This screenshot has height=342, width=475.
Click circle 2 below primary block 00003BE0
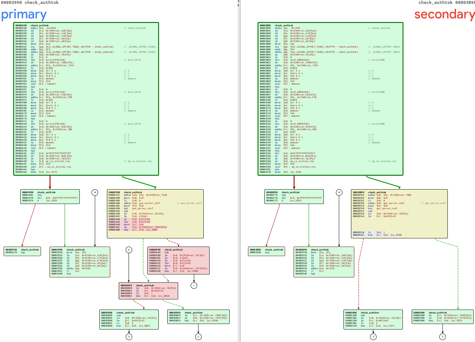[x=198, y=336]
